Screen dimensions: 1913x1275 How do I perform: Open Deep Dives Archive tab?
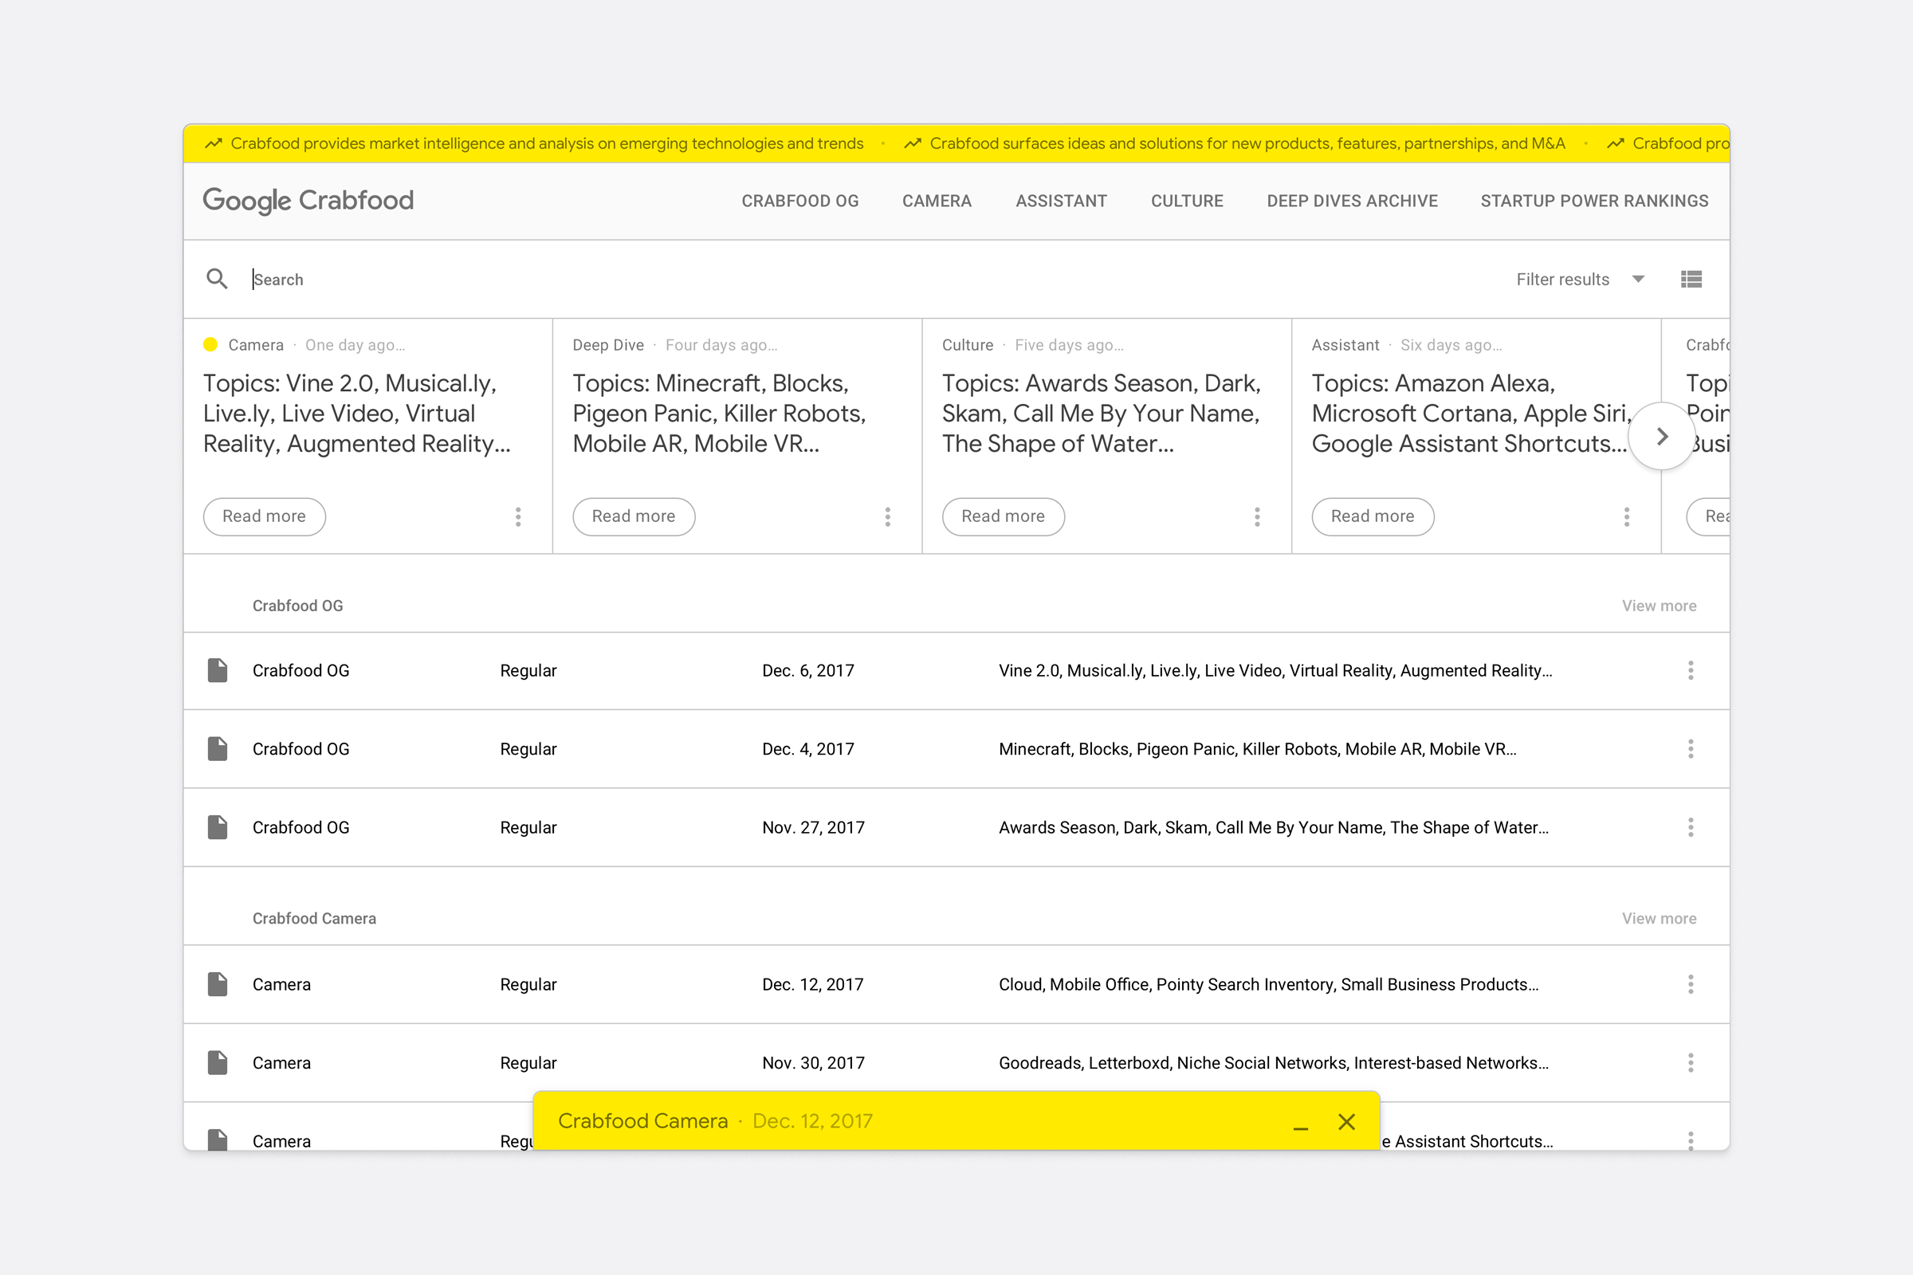coord(1352,201)
